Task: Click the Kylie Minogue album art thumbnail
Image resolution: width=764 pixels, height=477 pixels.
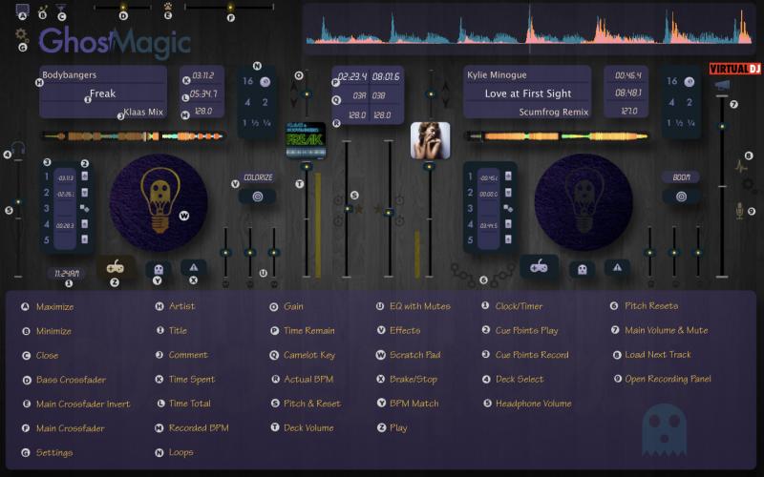Action: tap(430, 140)
